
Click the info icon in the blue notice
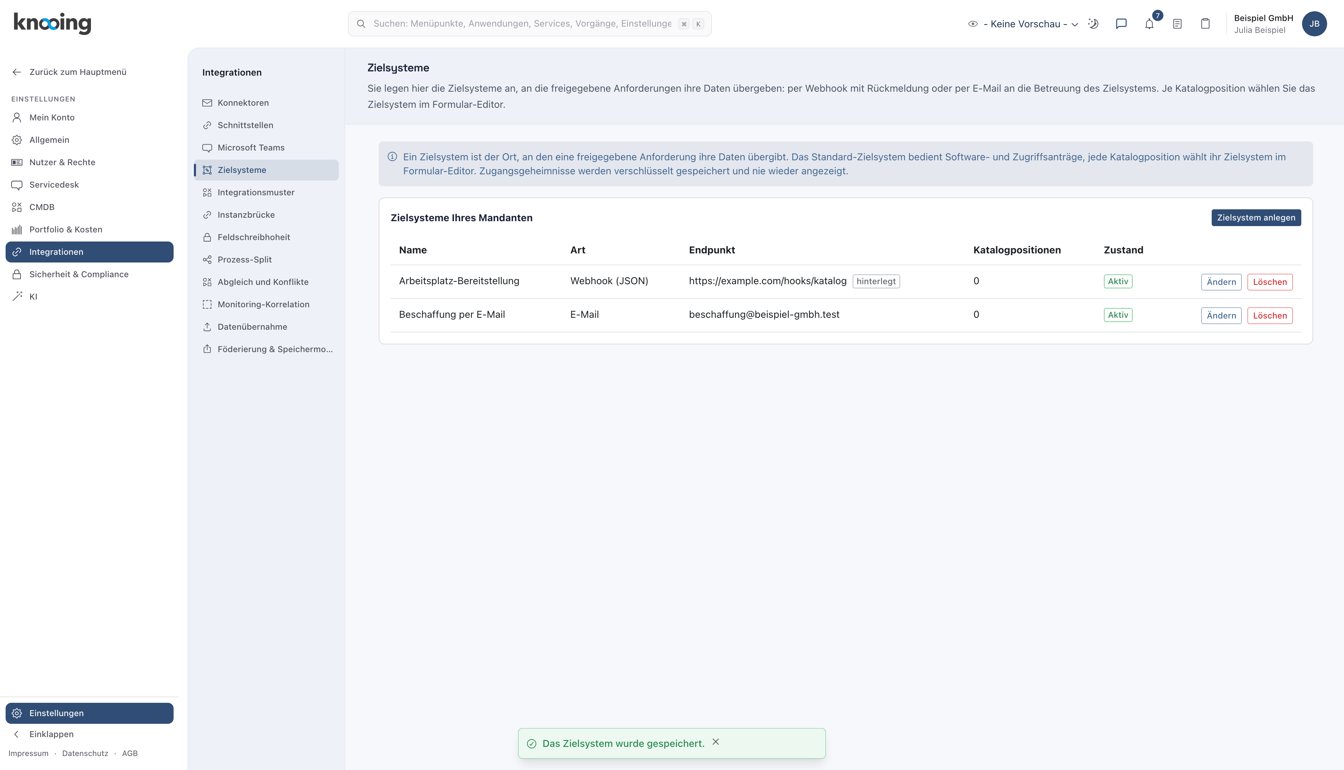tap(392, 156)
